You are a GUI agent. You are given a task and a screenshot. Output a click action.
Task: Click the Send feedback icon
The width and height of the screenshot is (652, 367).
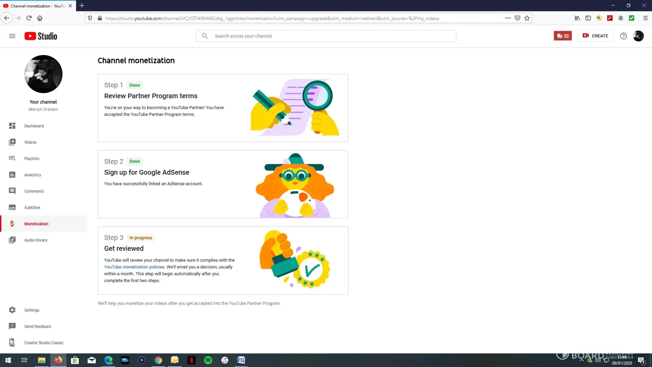(x=12, y=326)
